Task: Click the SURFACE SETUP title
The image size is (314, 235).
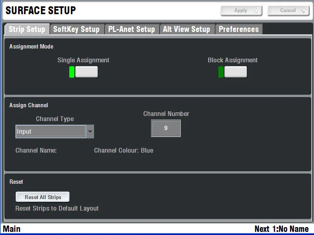Action: pyautogui.click(x=41, y=10)
